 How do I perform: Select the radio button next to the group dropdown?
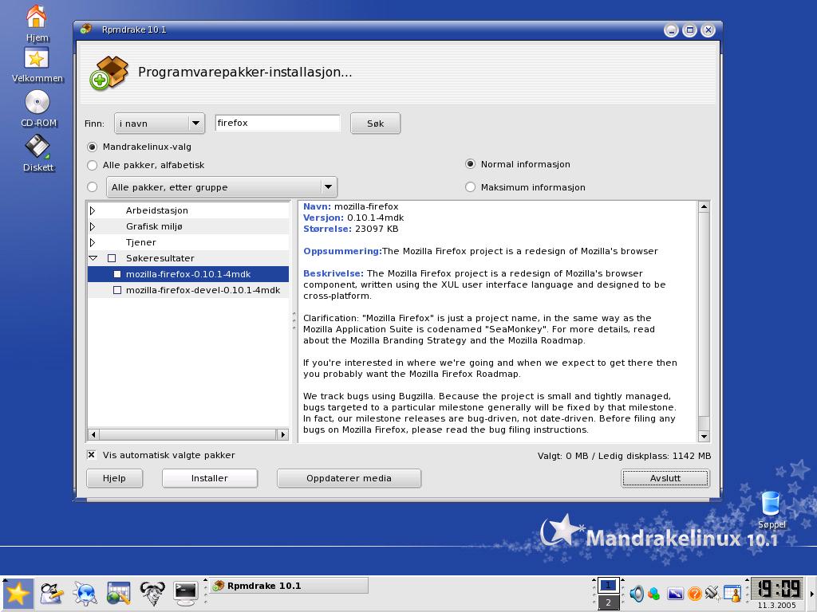pyautogui.click(x=93, y=186)
